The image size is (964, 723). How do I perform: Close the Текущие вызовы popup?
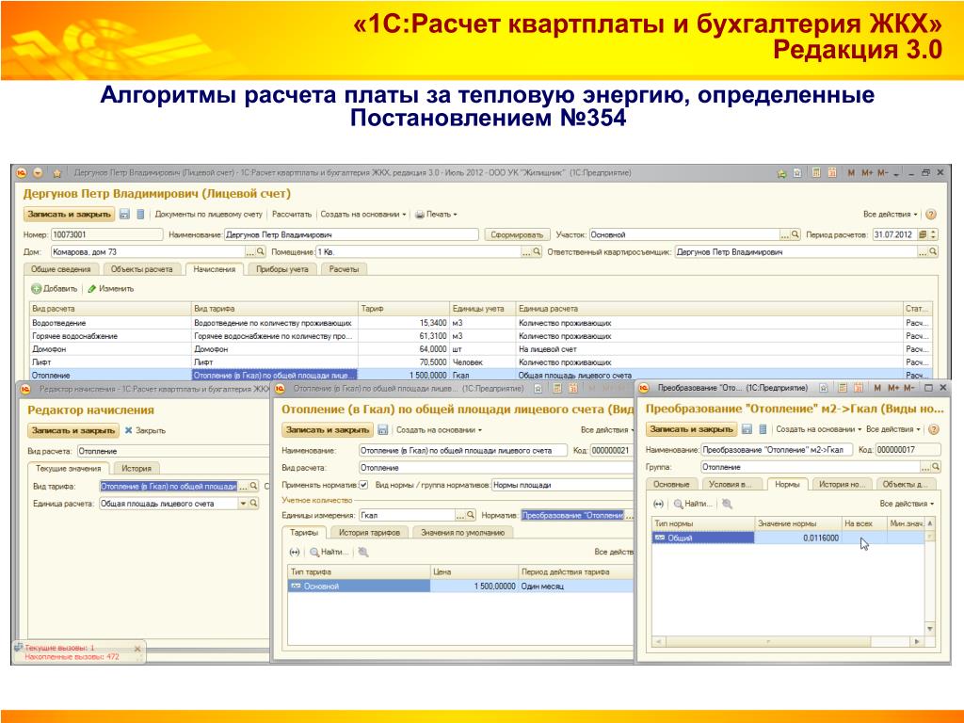[137, 648]
